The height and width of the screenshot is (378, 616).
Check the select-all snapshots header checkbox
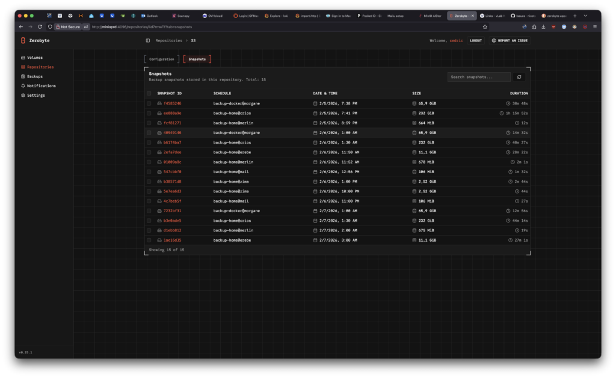point(149,94)
